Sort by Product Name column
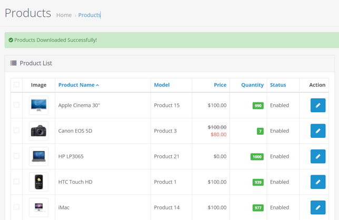The height and width of the screenshot is (220, 339). click(x=76, y=85)
